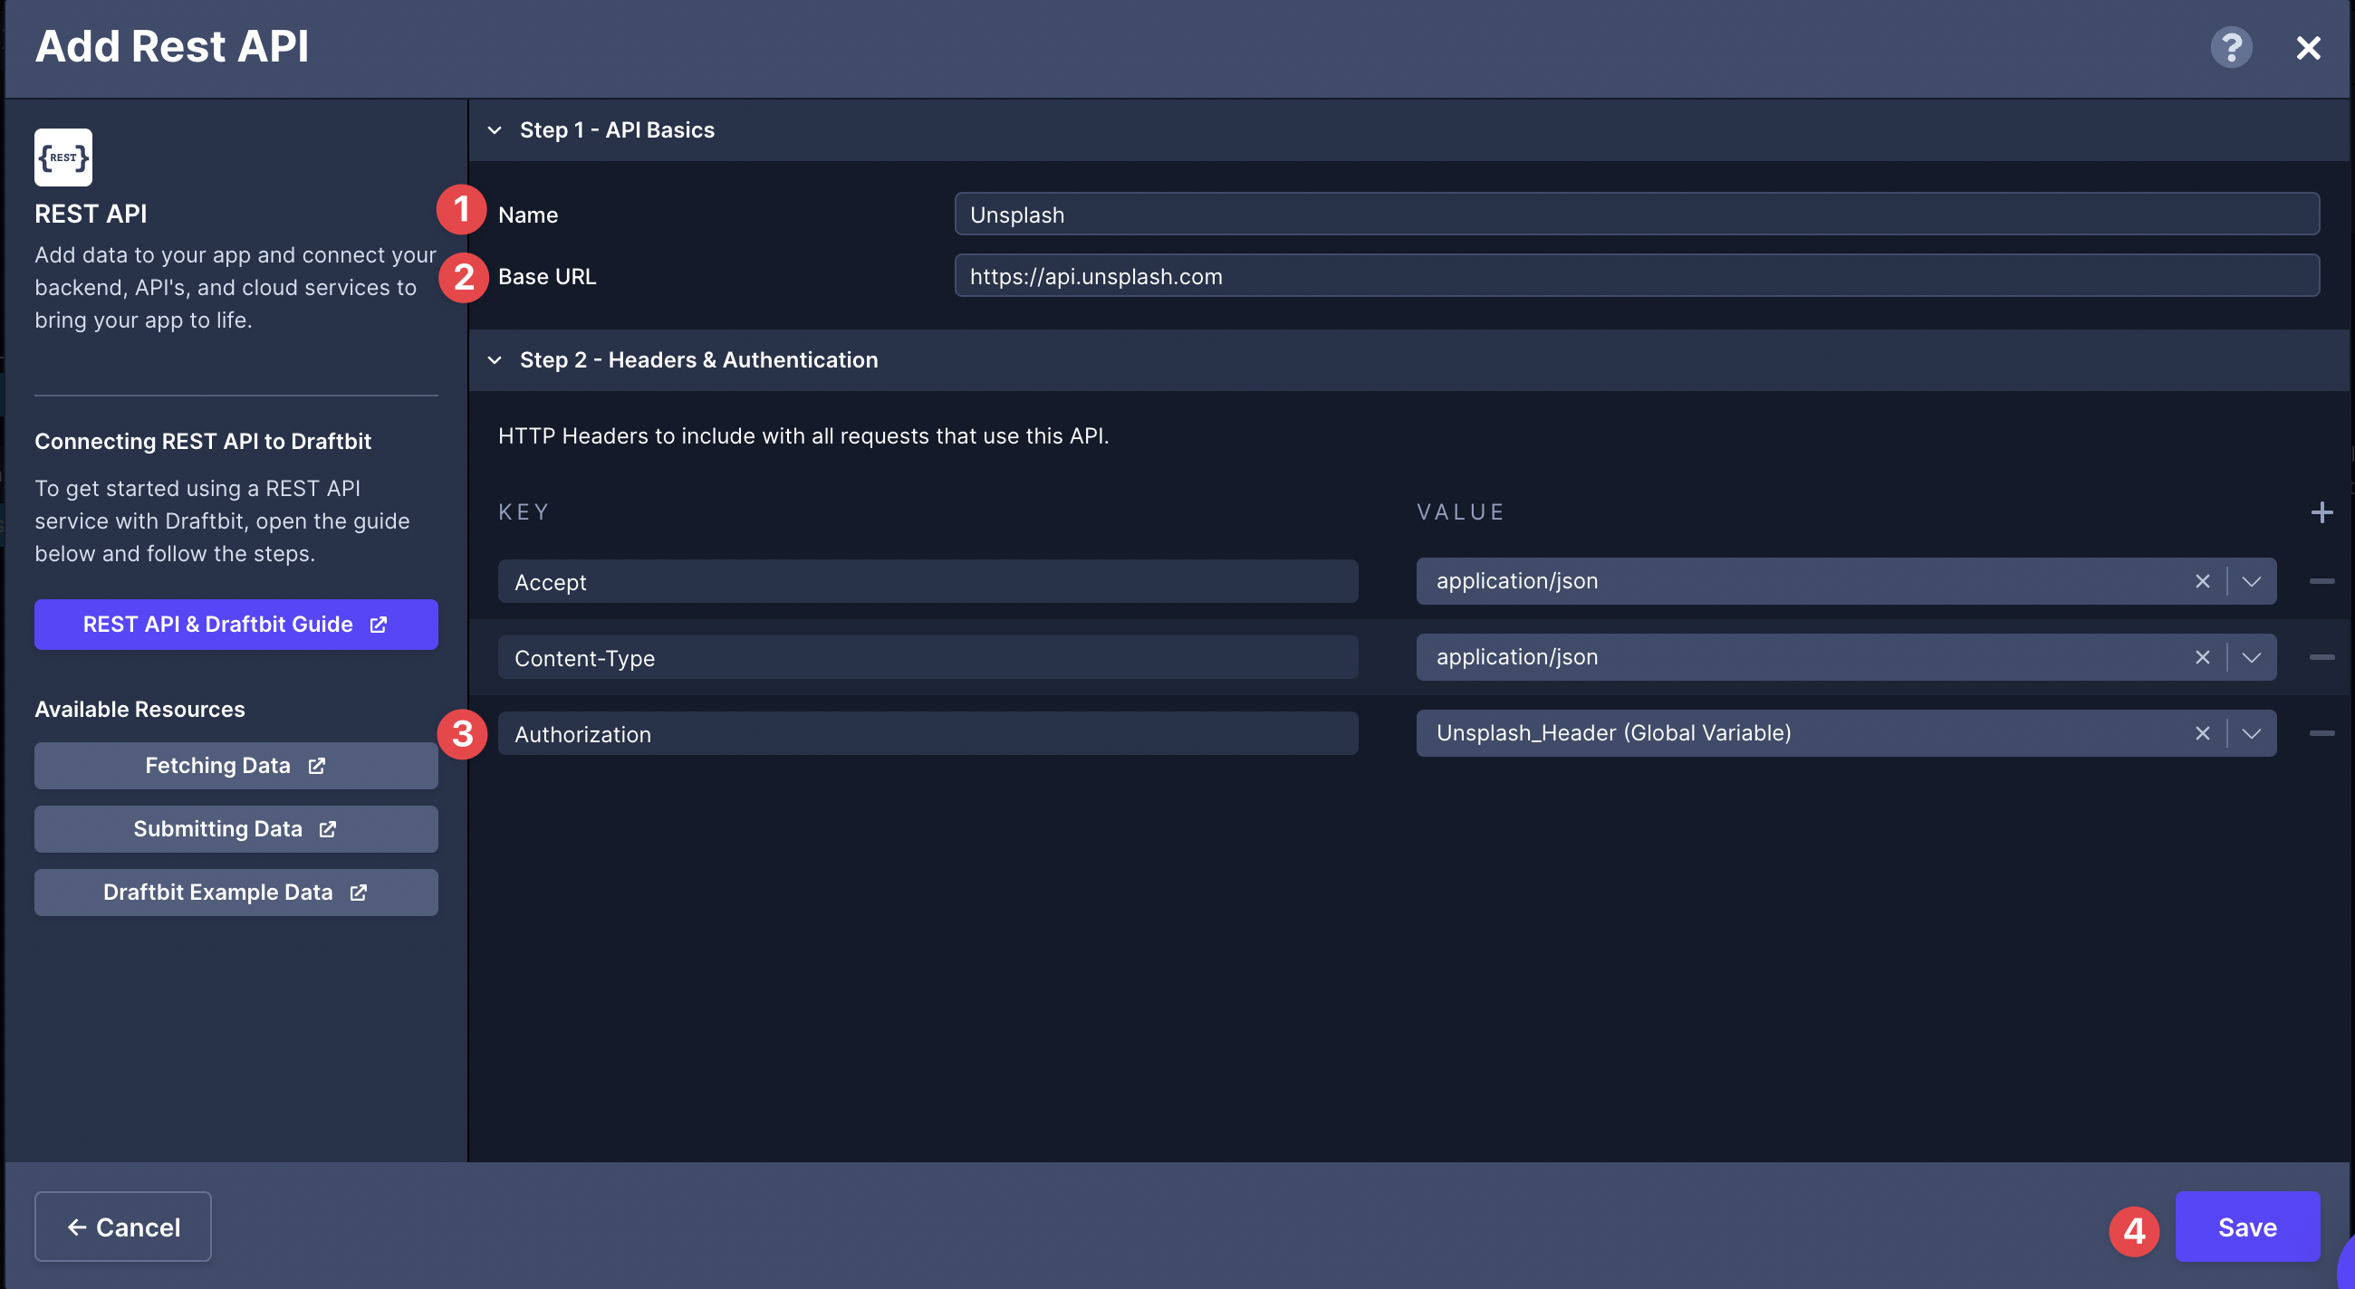Click the Cancel button
Image resolution: width=2355 pixels, height=1289 pixels.
click(122, 1226)
